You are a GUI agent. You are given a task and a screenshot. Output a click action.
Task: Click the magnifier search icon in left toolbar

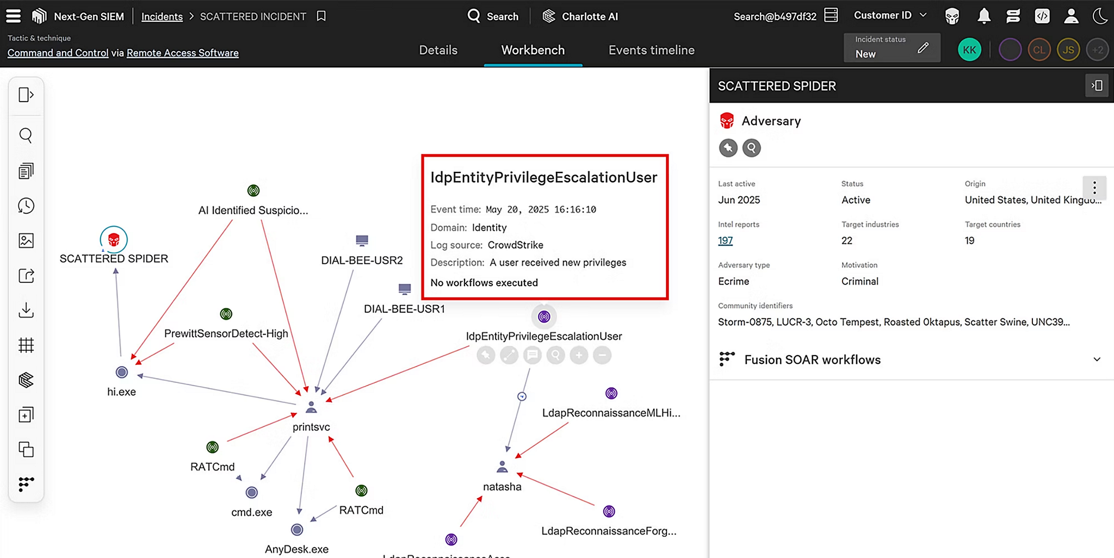coord(26,135)
